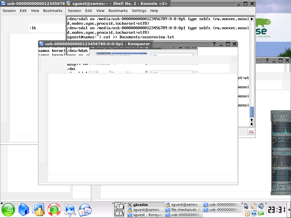Launch Kontact mail and calendar icon
This screenshot has height=218, width=291.
85,210
